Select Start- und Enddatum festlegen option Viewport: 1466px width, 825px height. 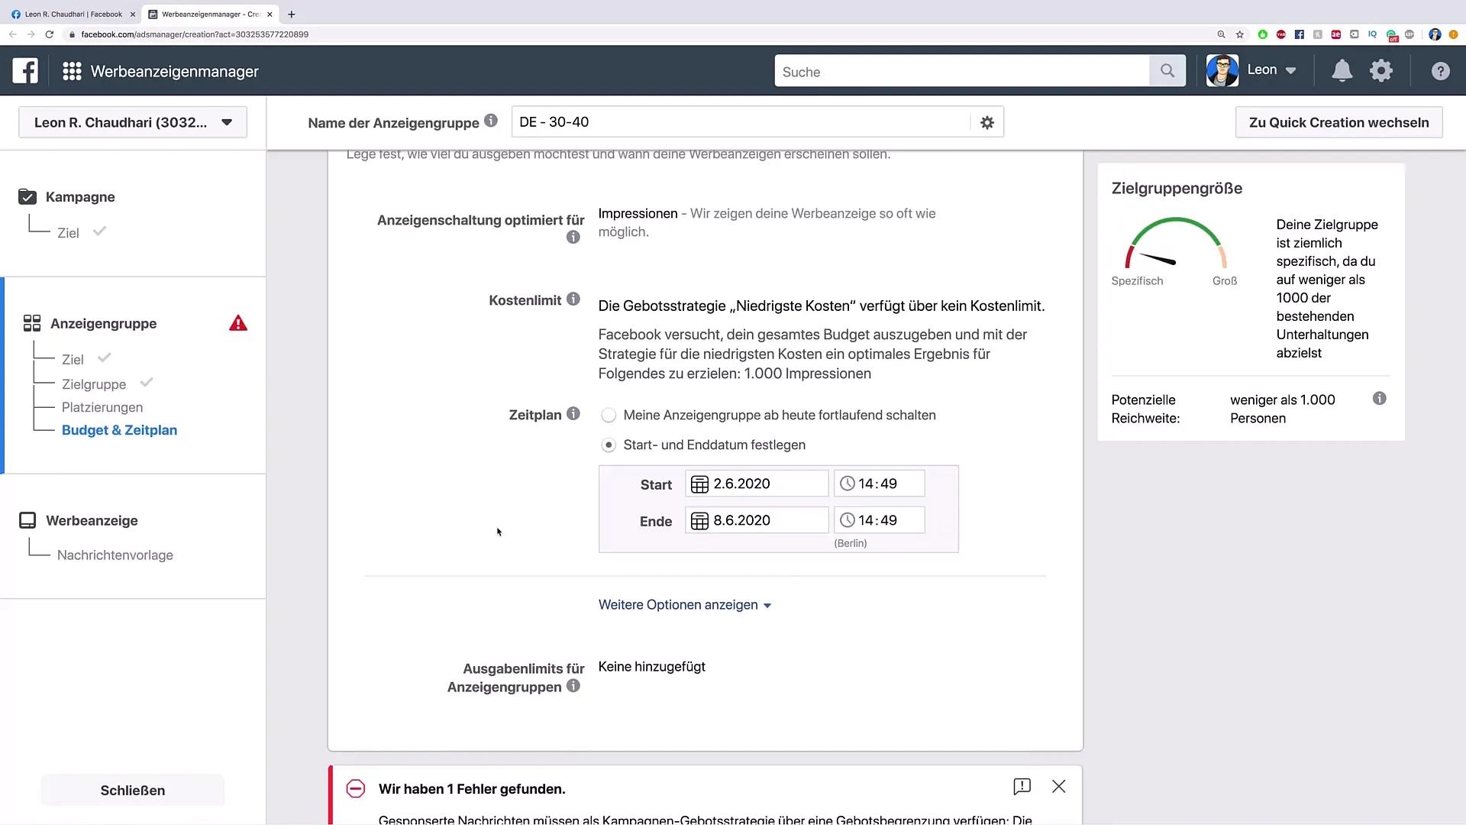pyautogui.click(x=609, y=445)
